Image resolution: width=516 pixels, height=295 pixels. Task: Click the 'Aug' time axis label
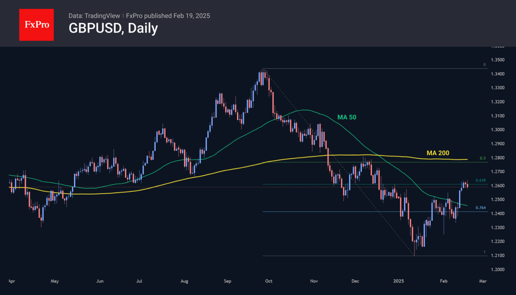click(184, 281)
